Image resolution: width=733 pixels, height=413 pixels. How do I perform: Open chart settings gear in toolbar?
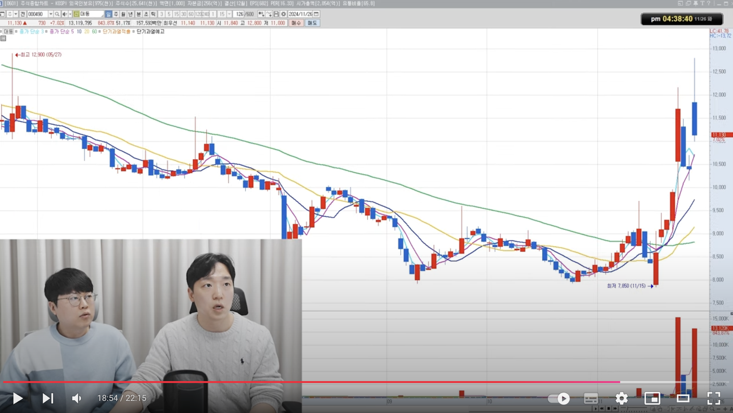click(x=283, y=14)
